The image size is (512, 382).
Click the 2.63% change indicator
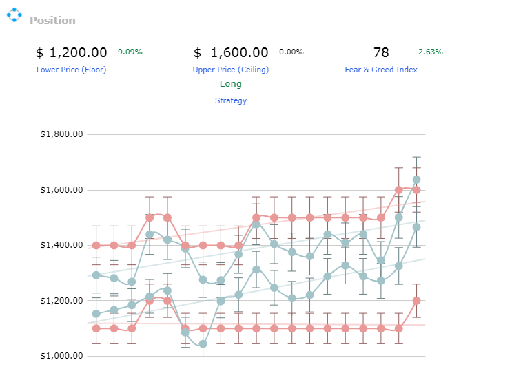(431, 52)
